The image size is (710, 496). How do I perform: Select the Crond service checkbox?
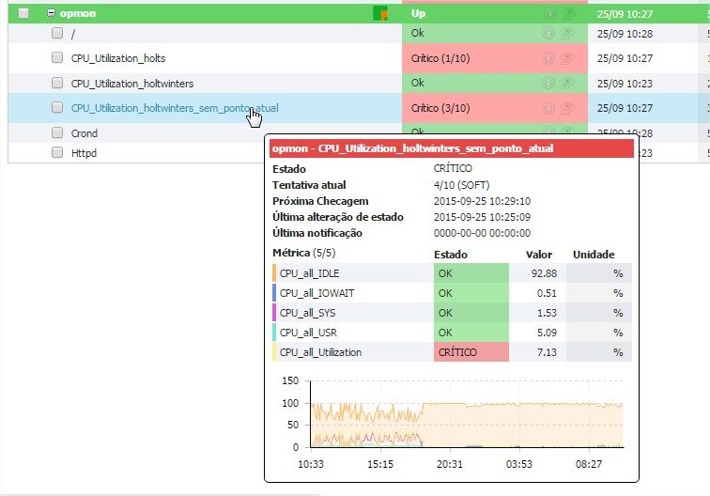(x=57, y=133)
